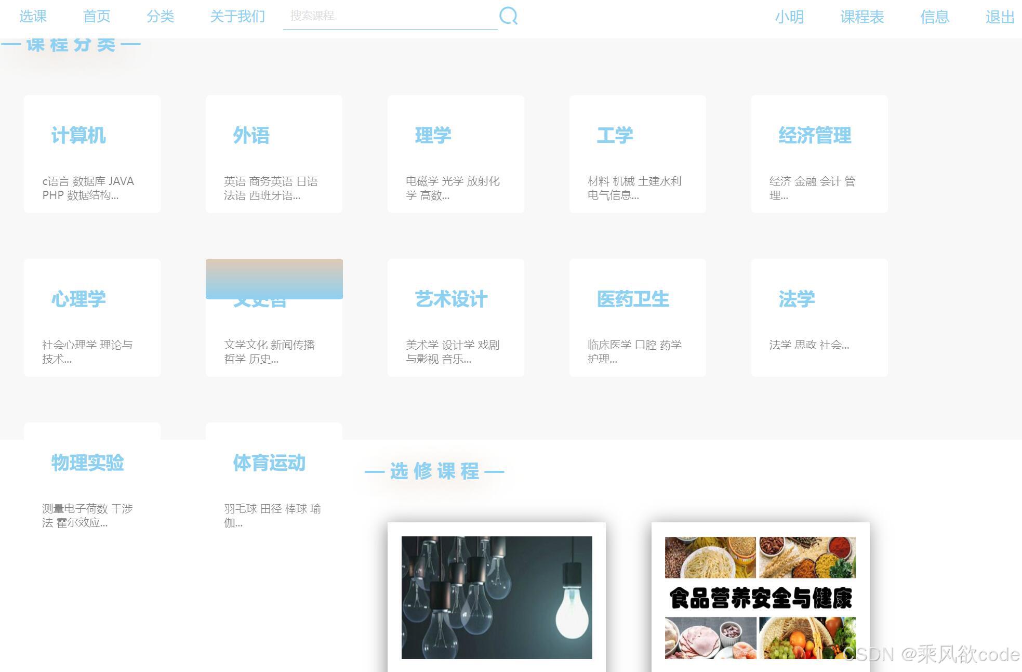Open the 经济管理 category card
This screenshot has height=672, width=1022.
pos(819,153)
